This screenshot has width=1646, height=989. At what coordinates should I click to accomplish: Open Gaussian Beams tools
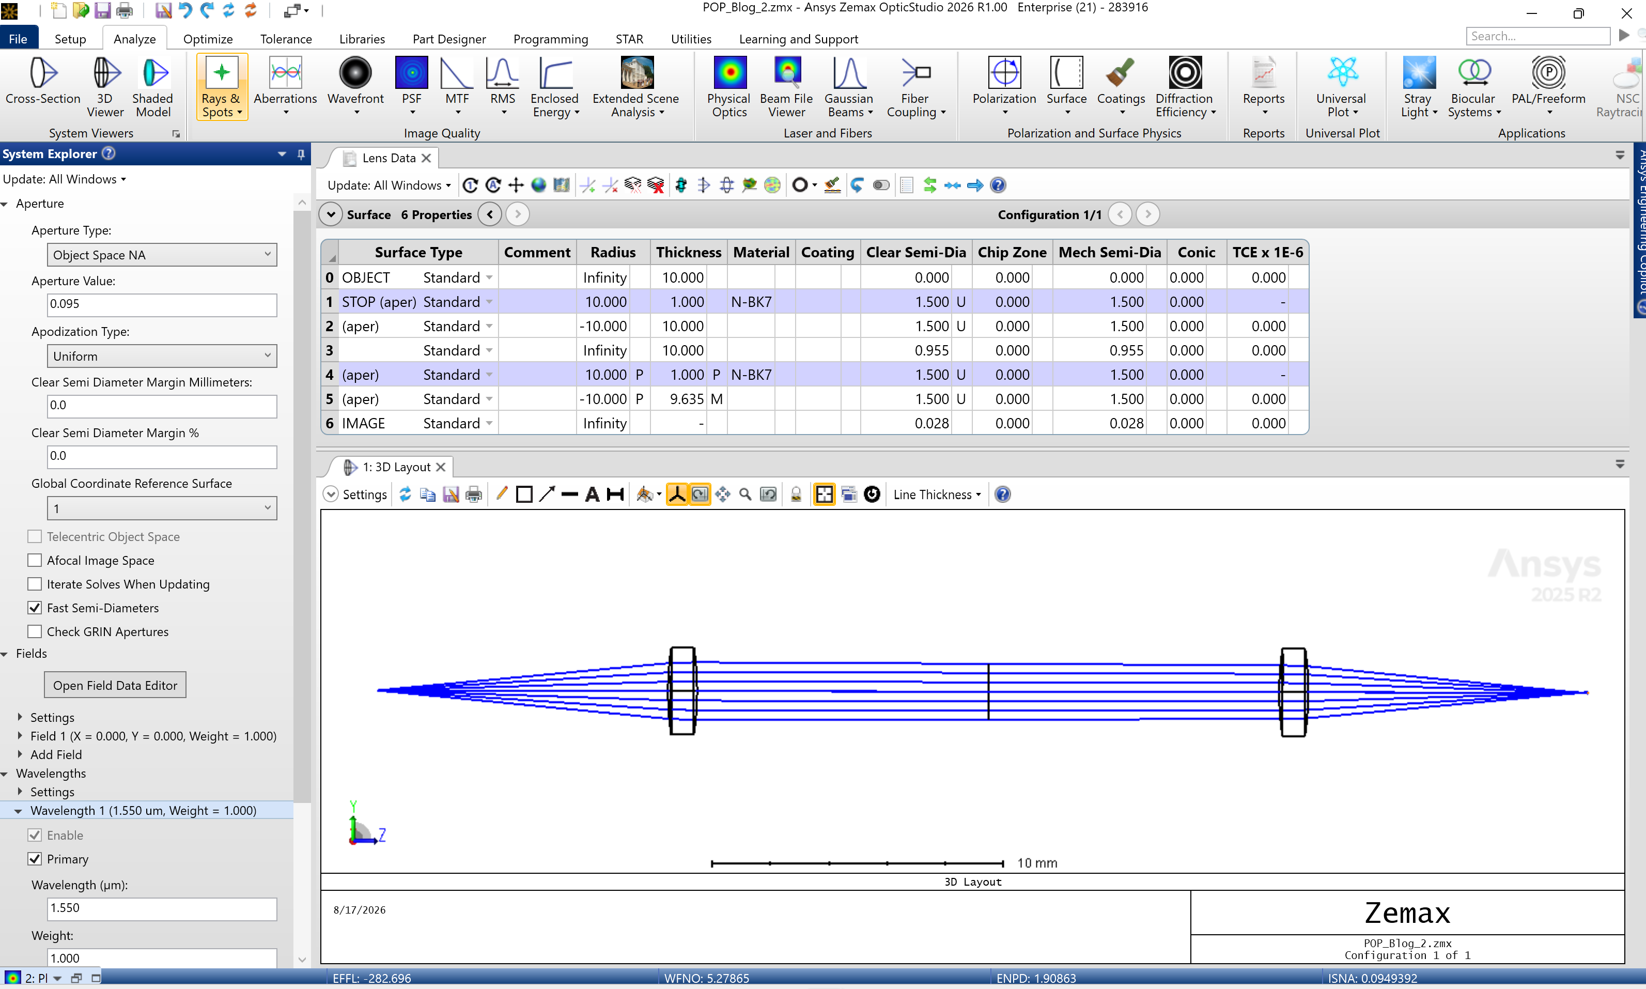click(849, 87)
